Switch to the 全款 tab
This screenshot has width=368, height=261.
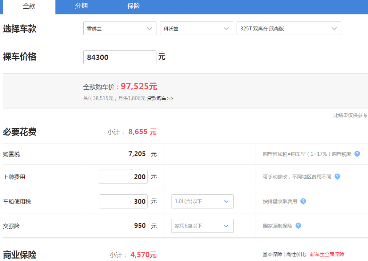(x=29, y=7)
